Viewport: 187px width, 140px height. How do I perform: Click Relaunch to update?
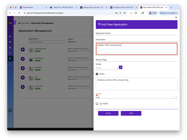[x=168, y=13]
